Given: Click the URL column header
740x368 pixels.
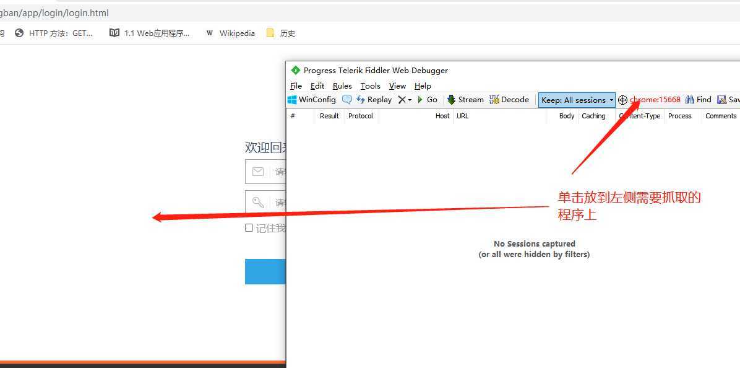Looking at the screenshot, I should tap(499, 116).
